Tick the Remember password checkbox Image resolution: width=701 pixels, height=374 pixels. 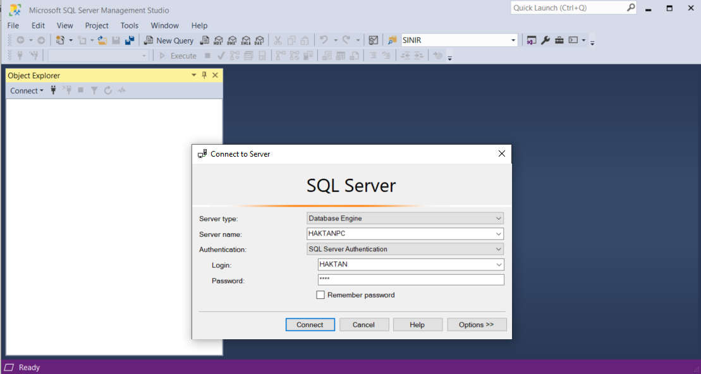pyautogui.click(x=320, y=294)
